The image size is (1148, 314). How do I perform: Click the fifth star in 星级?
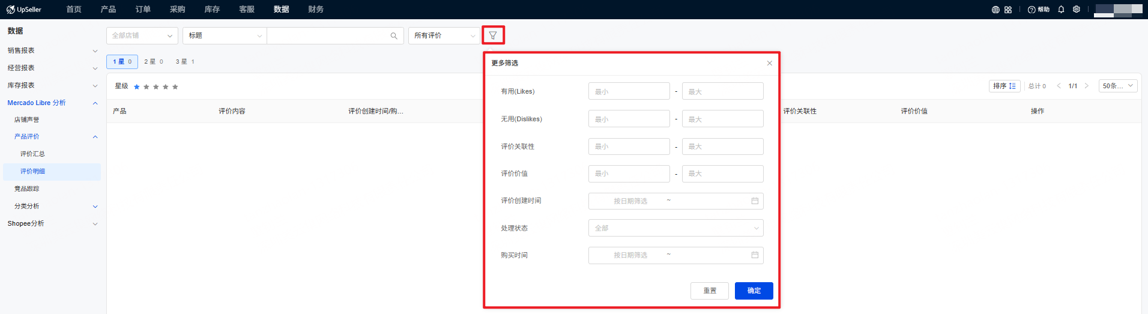click(175, 87)
